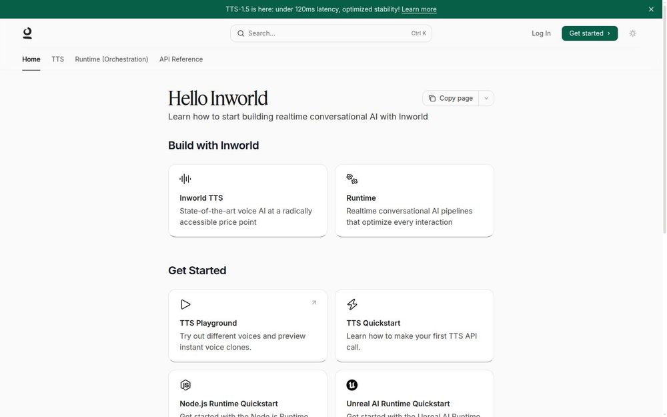Screen dimensions: 667x417
Task: Click the Get Started section heading
Action: (x=197, y=271)
